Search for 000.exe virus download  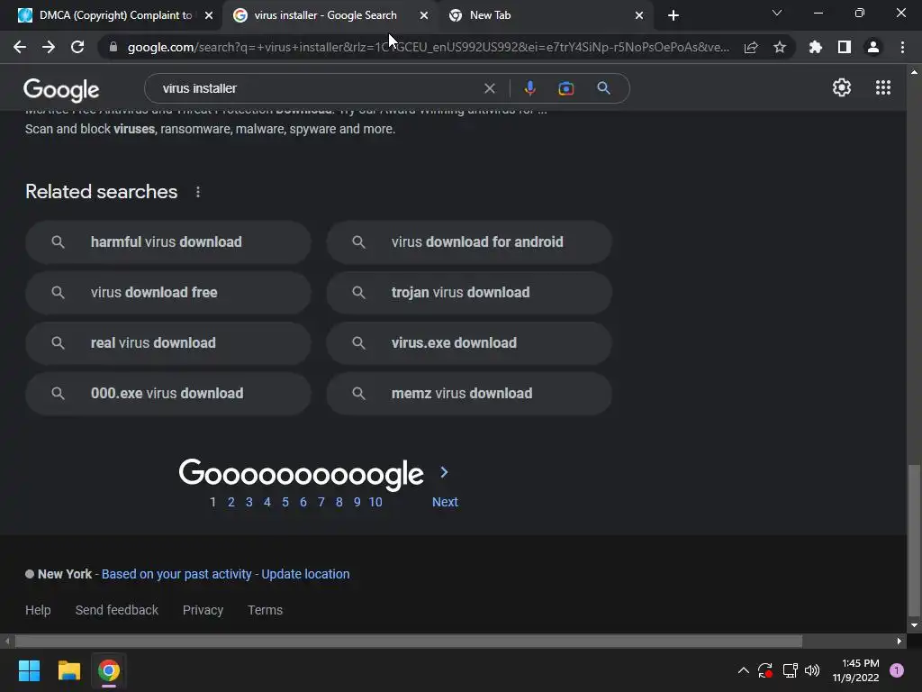pyautogui.click(x=168, y=394)
